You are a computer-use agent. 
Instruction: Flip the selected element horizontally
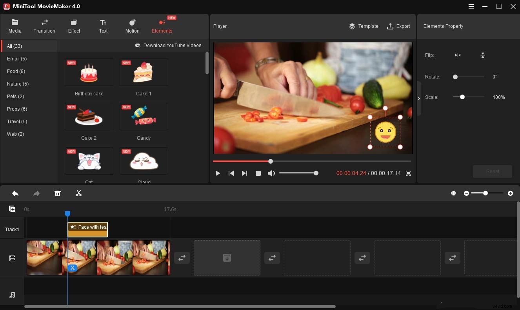pyautogui.click(x=458, y=55)
